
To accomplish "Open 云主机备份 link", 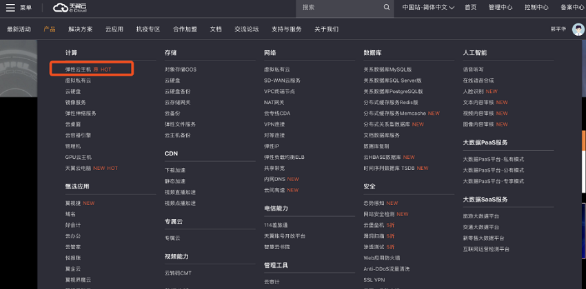I will [177, 135].
